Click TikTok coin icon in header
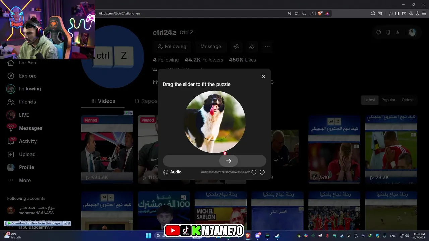This screenshot has width=429, height=241. [379, 32]
